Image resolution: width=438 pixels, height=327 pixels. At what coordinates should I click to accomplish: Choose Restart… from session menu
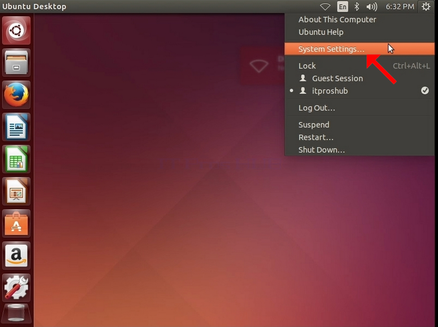[359, 137]
